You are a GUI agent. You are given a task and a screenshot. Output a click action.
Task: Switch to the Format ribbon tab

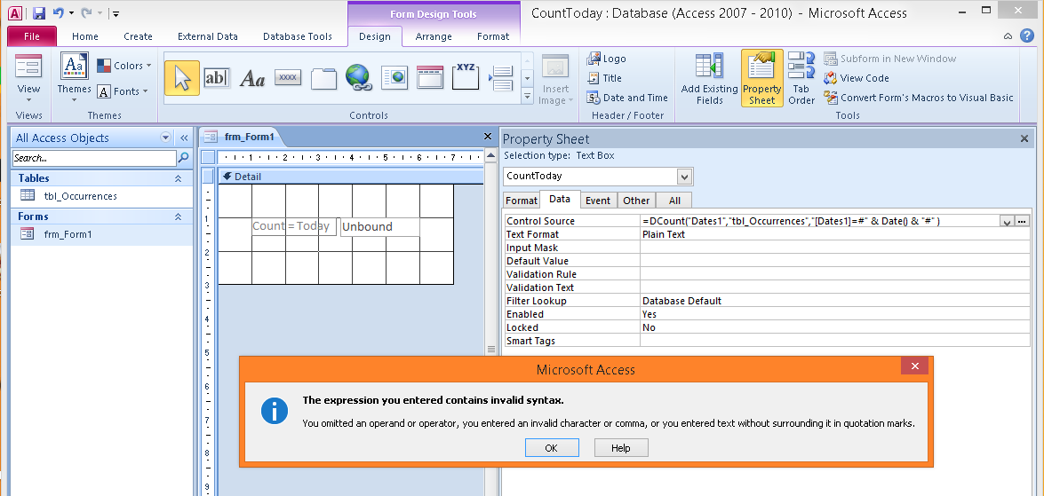[x=493, y=36]
